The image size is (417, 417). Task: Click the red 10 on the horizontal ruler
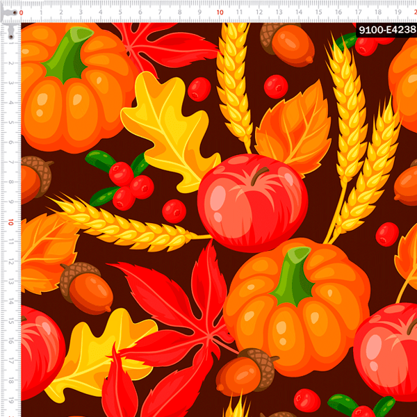pyautogui.click(x=220, y=12)
